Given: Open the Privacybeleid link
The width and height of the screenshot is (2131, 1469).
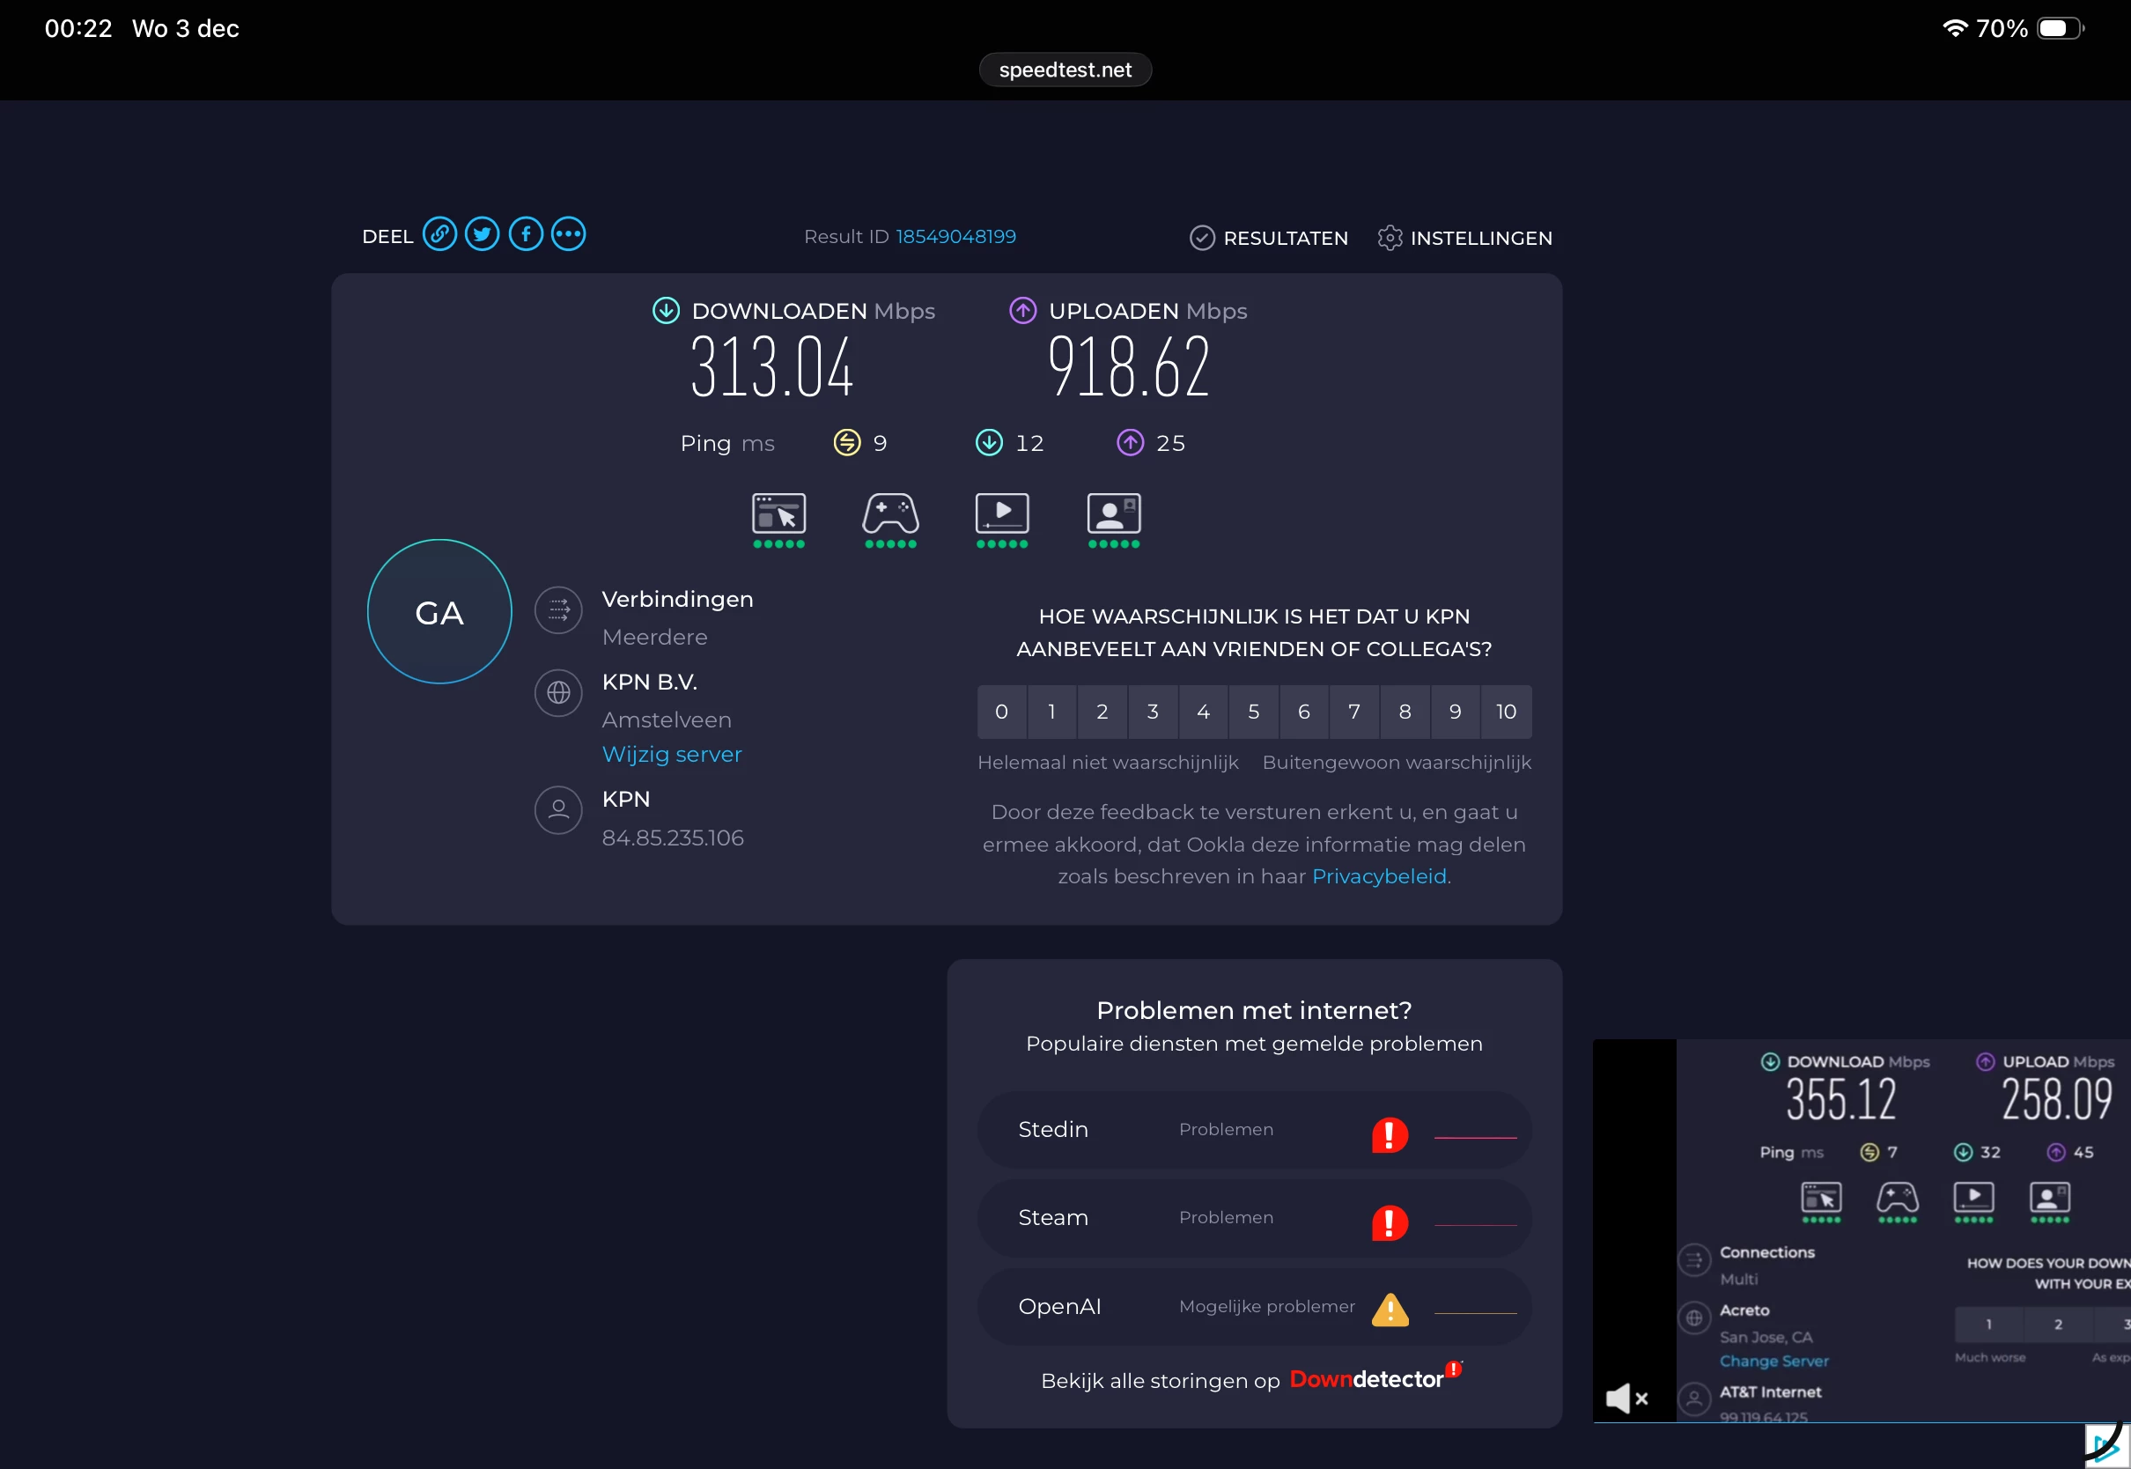Looking at the screenshot, I should (x=1378, y=877).
